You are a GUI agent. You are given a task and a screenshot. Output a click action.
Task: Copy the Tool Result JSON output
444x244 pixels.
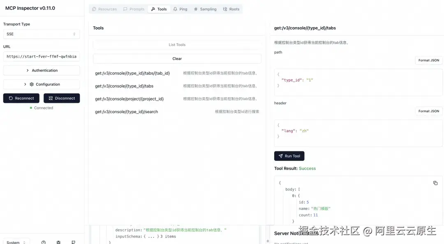[435, 183]
